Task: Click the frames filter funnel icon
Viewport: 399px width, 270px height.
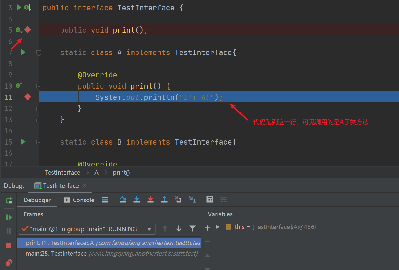Action: [193, 228]
